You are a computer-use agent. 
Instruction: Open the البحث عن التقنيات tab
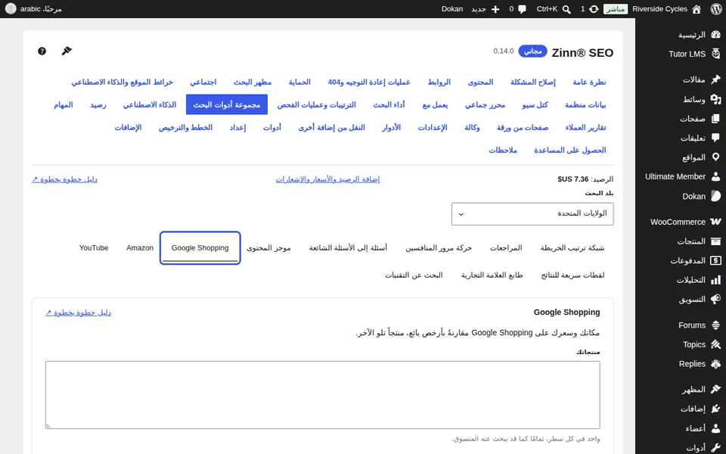pos(414,275)
